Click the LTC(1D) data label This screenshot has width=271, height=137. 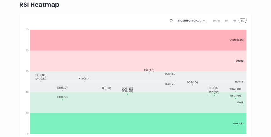pos(106,88)
